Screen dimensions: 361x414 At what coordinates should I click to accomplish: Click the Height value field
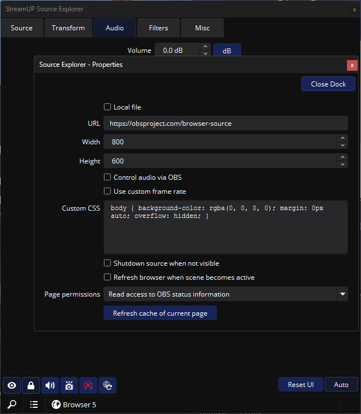click(220, 161)
